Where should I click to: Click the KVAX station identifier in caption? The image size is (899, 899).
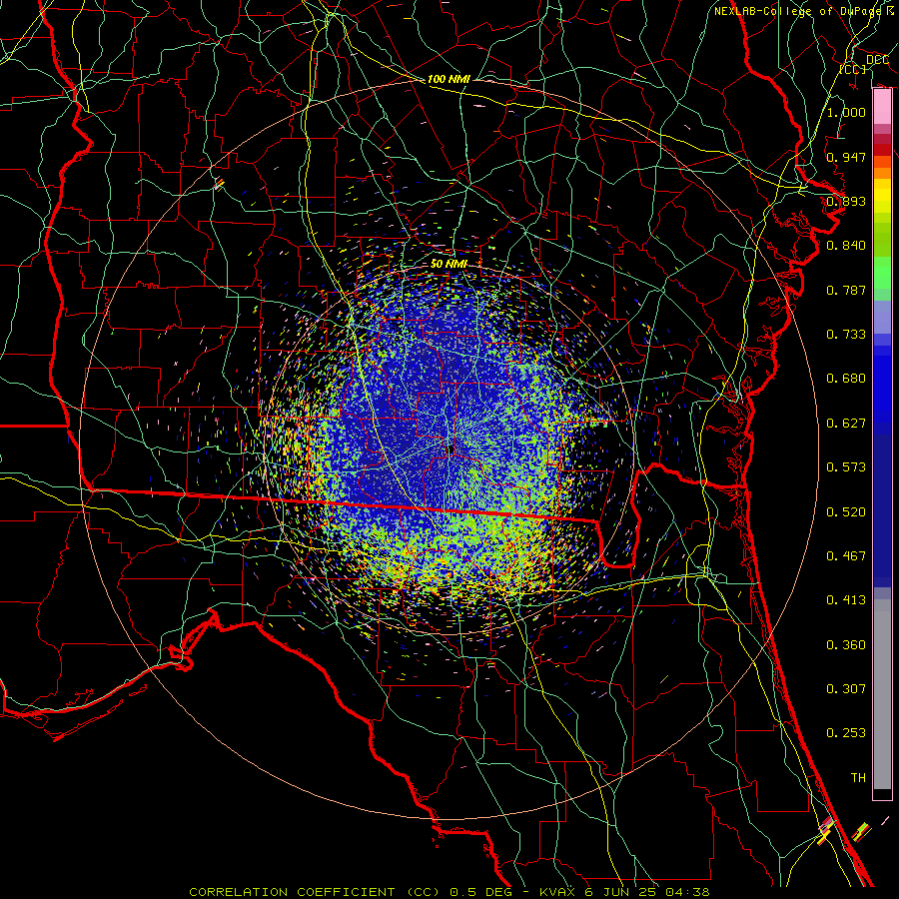pyautogui.click(x=557, y=892)
